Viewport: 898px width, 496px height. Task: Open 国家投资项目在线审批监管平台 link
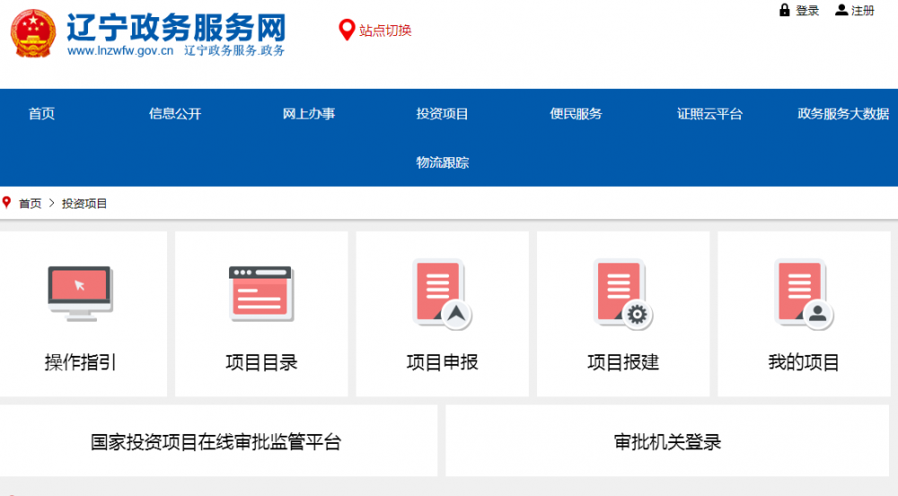point(216,442)
